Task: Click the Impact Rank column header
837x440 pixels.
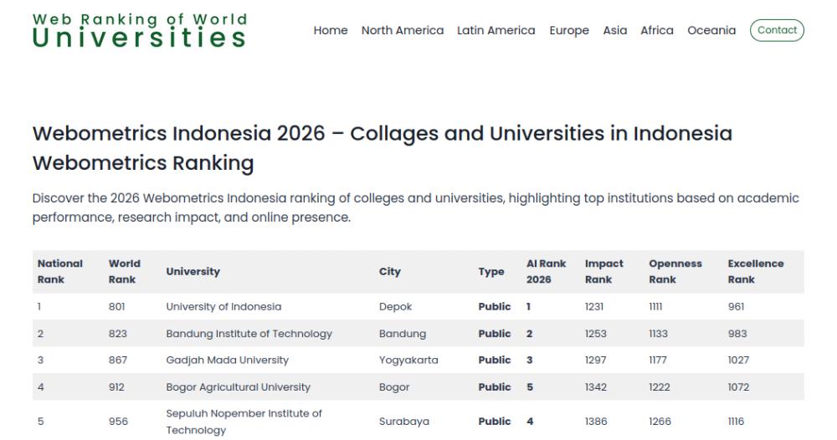Action: point(603,272)
